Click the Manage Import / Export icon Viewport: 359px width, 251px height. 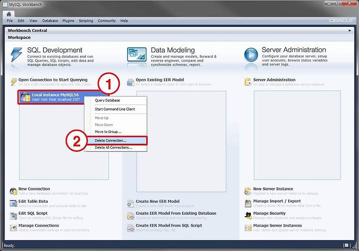pyautogui.click(x=248, y=204)
